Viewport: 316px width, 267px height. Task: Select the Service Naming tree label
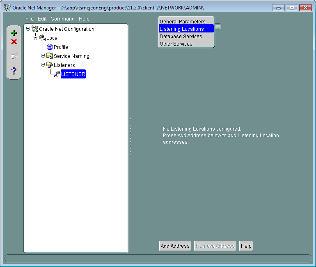[71, 56]
